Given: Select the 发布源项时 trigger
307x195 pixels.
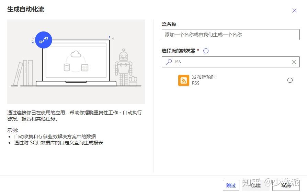Looking at the screenshot, I should coord(204,77).
